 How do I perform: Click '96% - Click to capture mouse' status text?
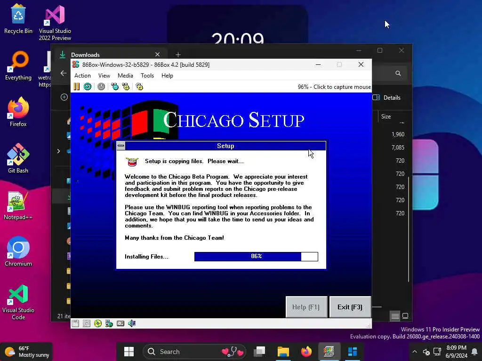click(x=334, y=87)
